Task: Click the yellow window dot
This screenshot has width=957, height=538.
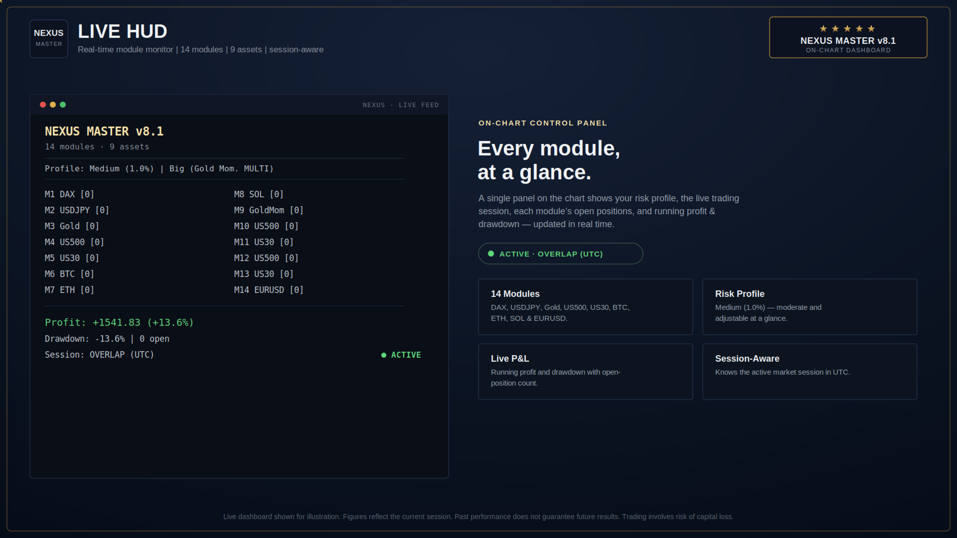Action: pyautogui.click(x=53, y=105)
